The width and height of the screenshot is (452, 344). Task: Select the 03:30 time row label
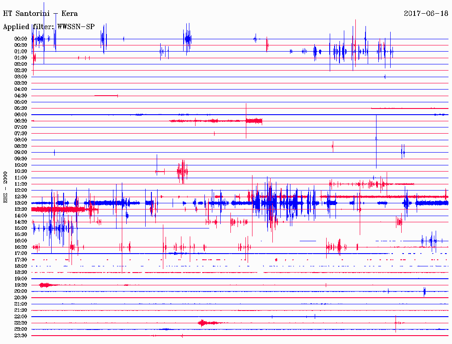click(21, 83)
